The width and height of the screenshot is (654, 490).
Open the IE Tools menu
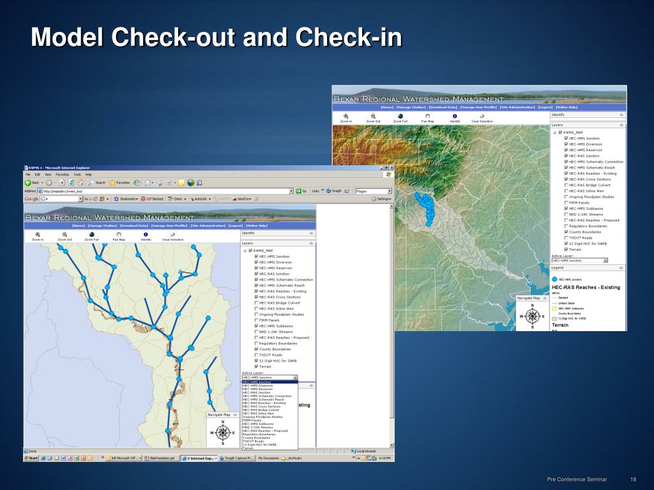pos(77,175)
